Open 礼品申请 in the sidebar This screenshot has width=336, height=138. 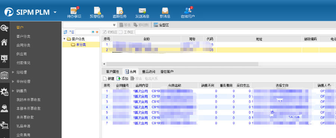(23, 126)
